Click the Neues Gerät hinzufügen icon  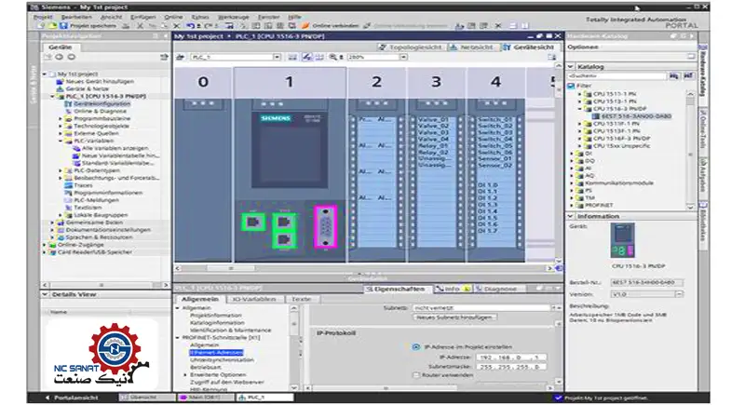tap(60, 81)
